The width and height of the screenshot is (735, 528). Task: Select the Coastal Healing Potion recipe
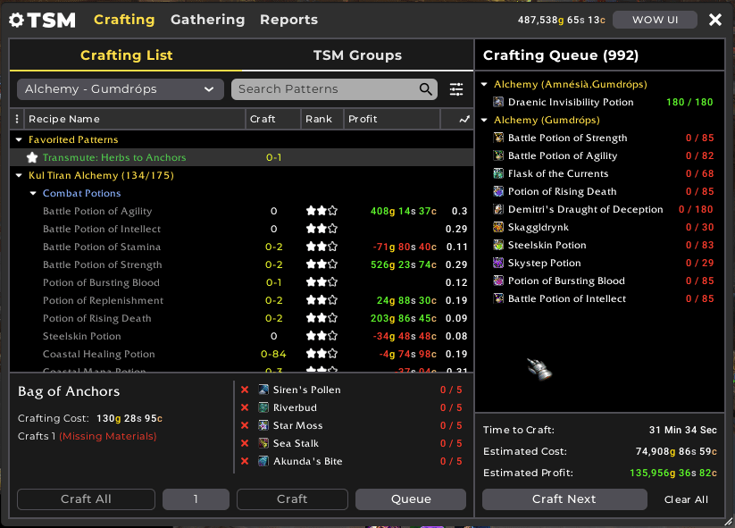(241, 354)
